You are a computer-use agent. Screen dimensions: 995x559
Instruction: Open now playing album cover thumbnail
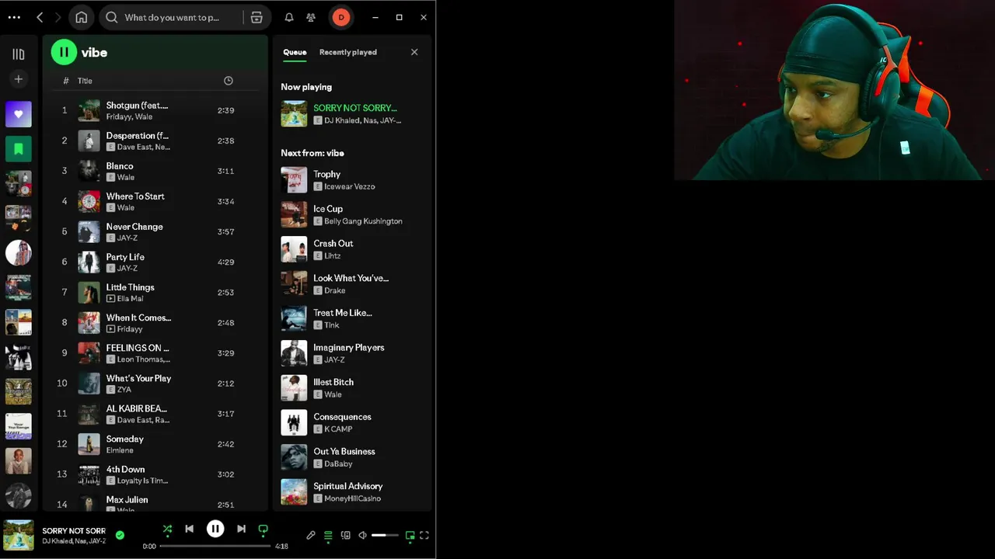[19, 535]
